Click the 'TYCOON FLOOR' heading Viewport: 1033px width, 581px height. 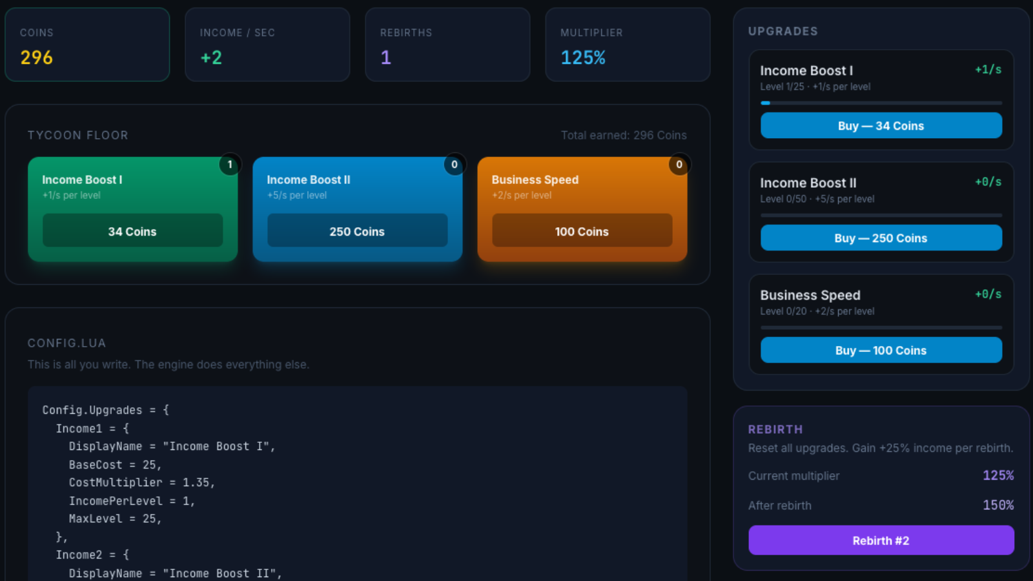coord(78,136)
